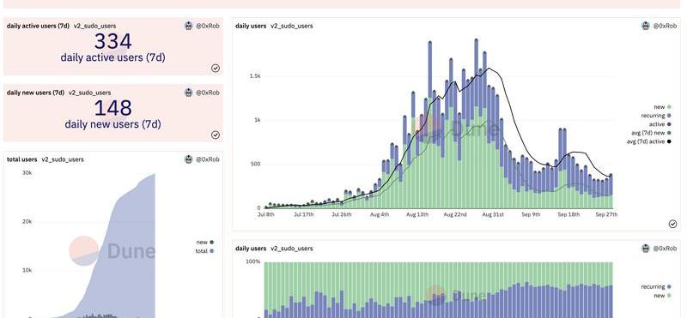Click the 'avg (7d) new' legend color dot
This screenshot has width=687, height=318.
[670, 134]
